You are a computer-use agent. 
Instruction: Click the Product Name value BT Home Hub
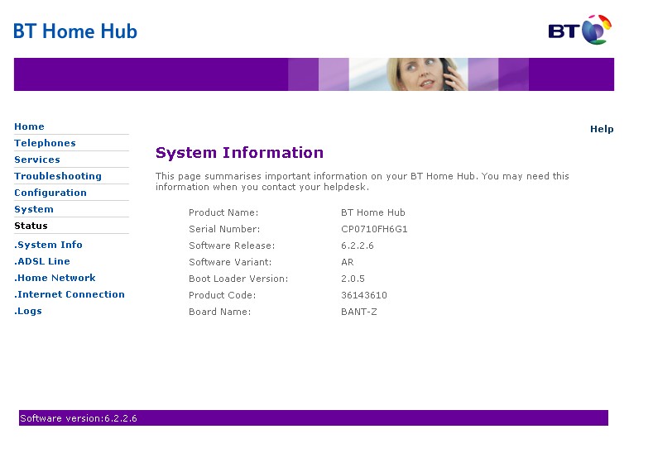[x=372, y=212]
